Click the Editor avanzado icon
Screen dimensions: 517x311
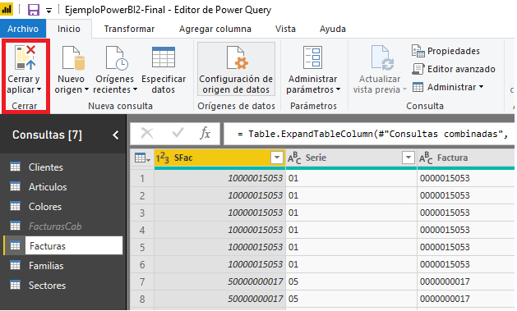pos(418,69)
